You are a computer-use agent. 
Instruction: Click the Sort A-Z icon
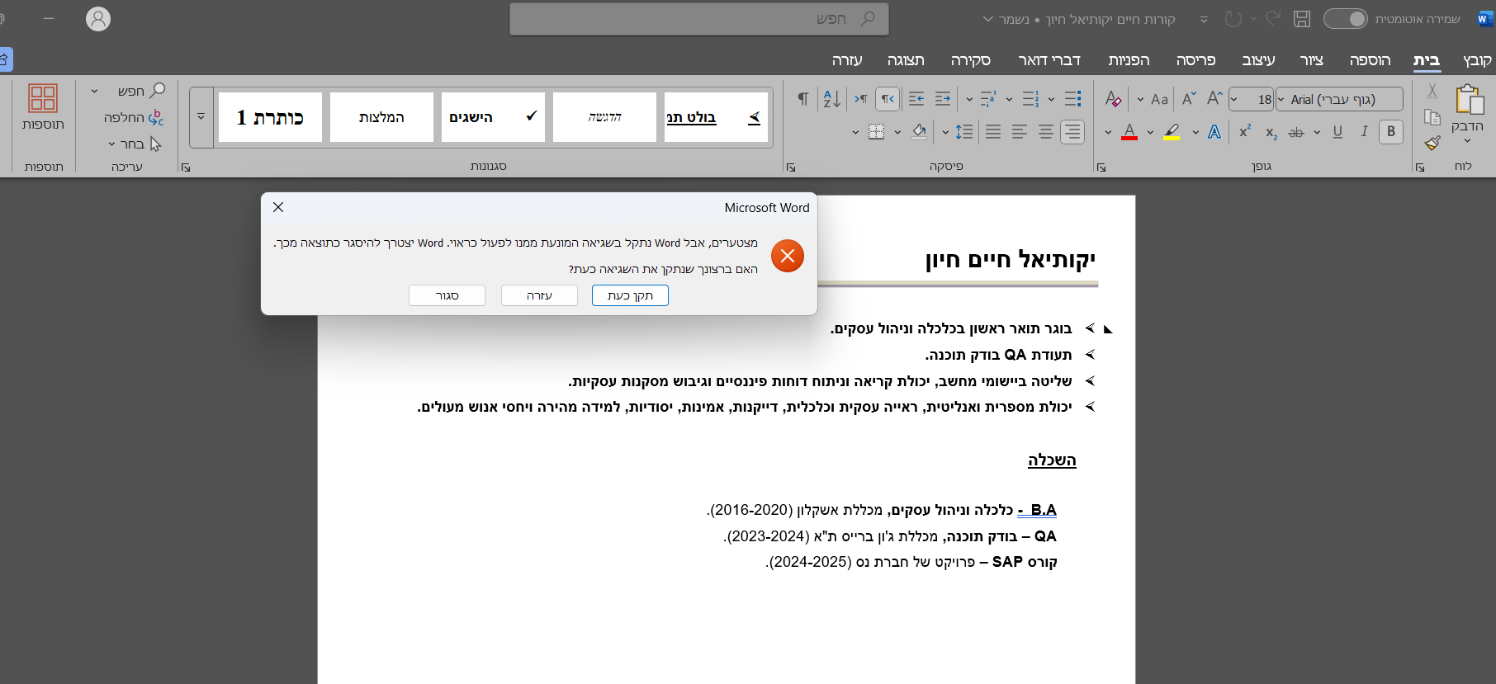coord(832,99)
